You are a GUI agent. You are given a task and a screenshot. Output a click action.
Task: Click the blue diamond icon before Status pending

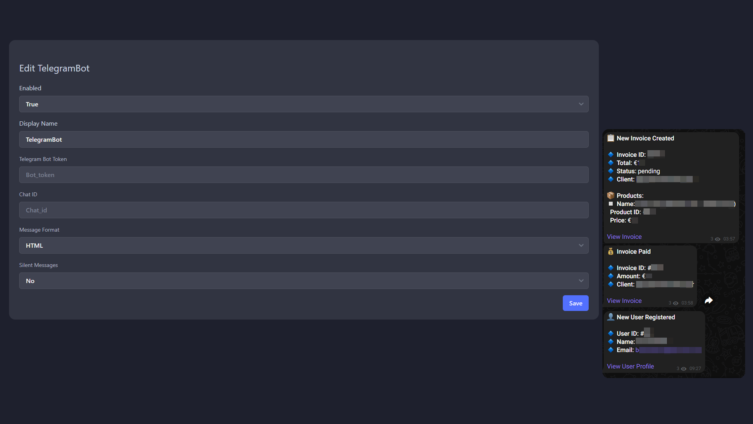pyautogui.click(x=611, y=171)
